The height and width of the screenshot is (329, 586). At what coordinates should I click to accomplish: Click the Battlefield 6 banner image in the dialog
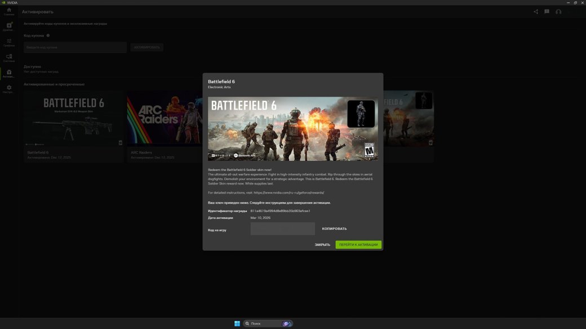292,129
